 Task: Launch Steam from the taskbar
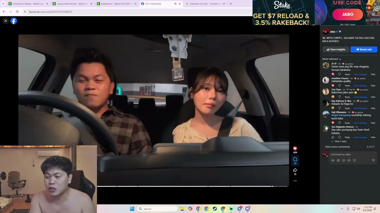point(215,209)
